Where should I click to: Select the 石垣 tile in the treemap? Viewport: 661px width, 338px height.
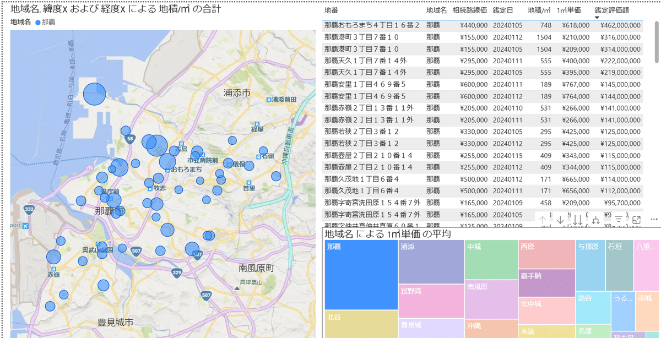point(620,265)
